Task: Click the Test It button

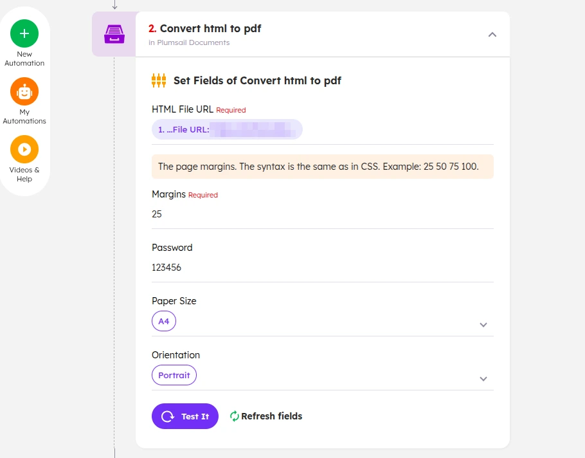Action: (x=185, y=416)
